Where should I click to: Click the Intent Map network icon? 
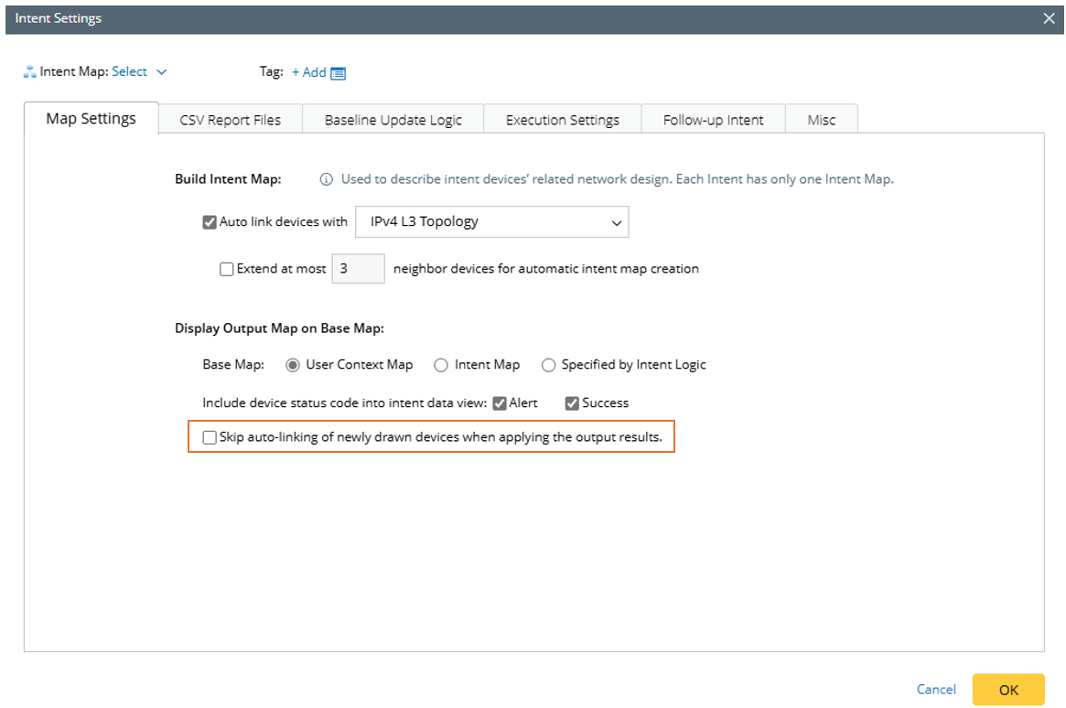click(x=30, y=72)
